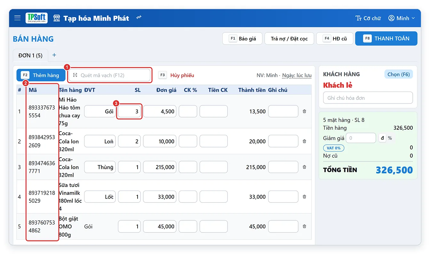Select the ĐƠN 1 (5) tab
The width and height of the screenshot is (430, 254).
(x=30, y=55)
